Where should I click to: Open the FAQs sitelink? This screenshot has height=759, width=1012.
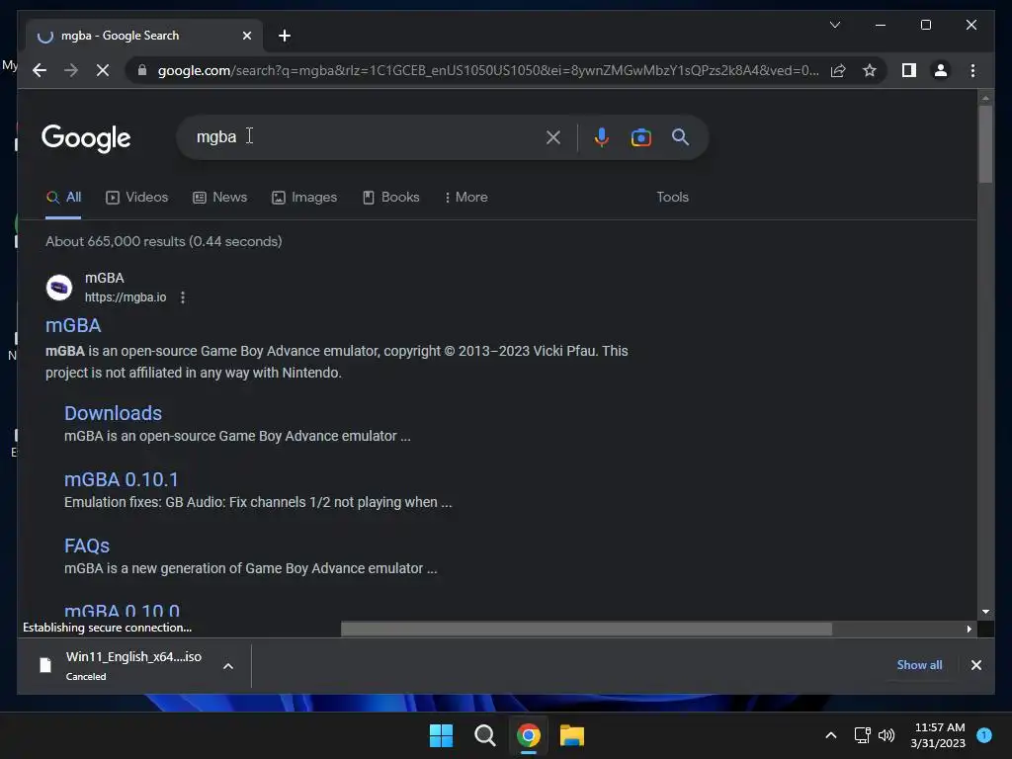tap(87, 546)
